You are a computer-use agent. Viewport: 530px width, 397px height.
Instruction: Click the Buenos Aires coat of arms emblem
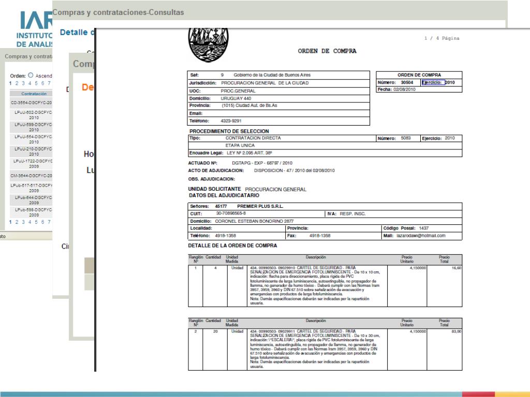click(208, 45)
